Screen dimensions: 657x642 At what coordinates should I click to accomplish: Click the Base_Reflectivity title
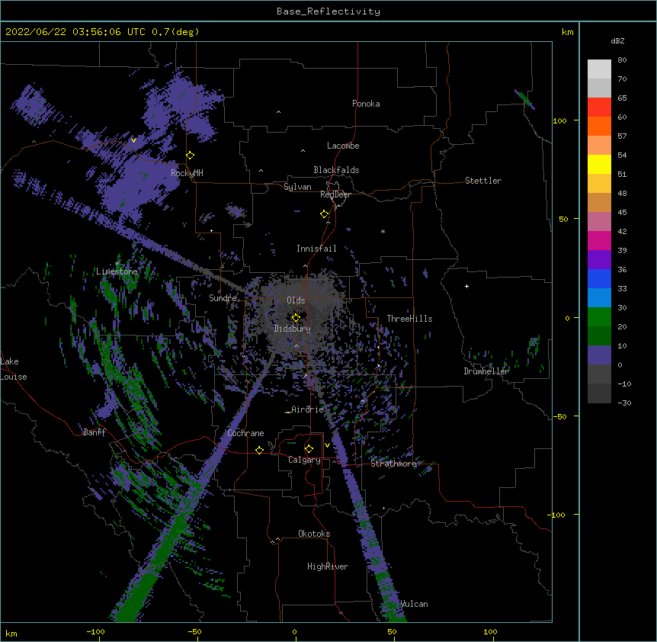(328, 11)
